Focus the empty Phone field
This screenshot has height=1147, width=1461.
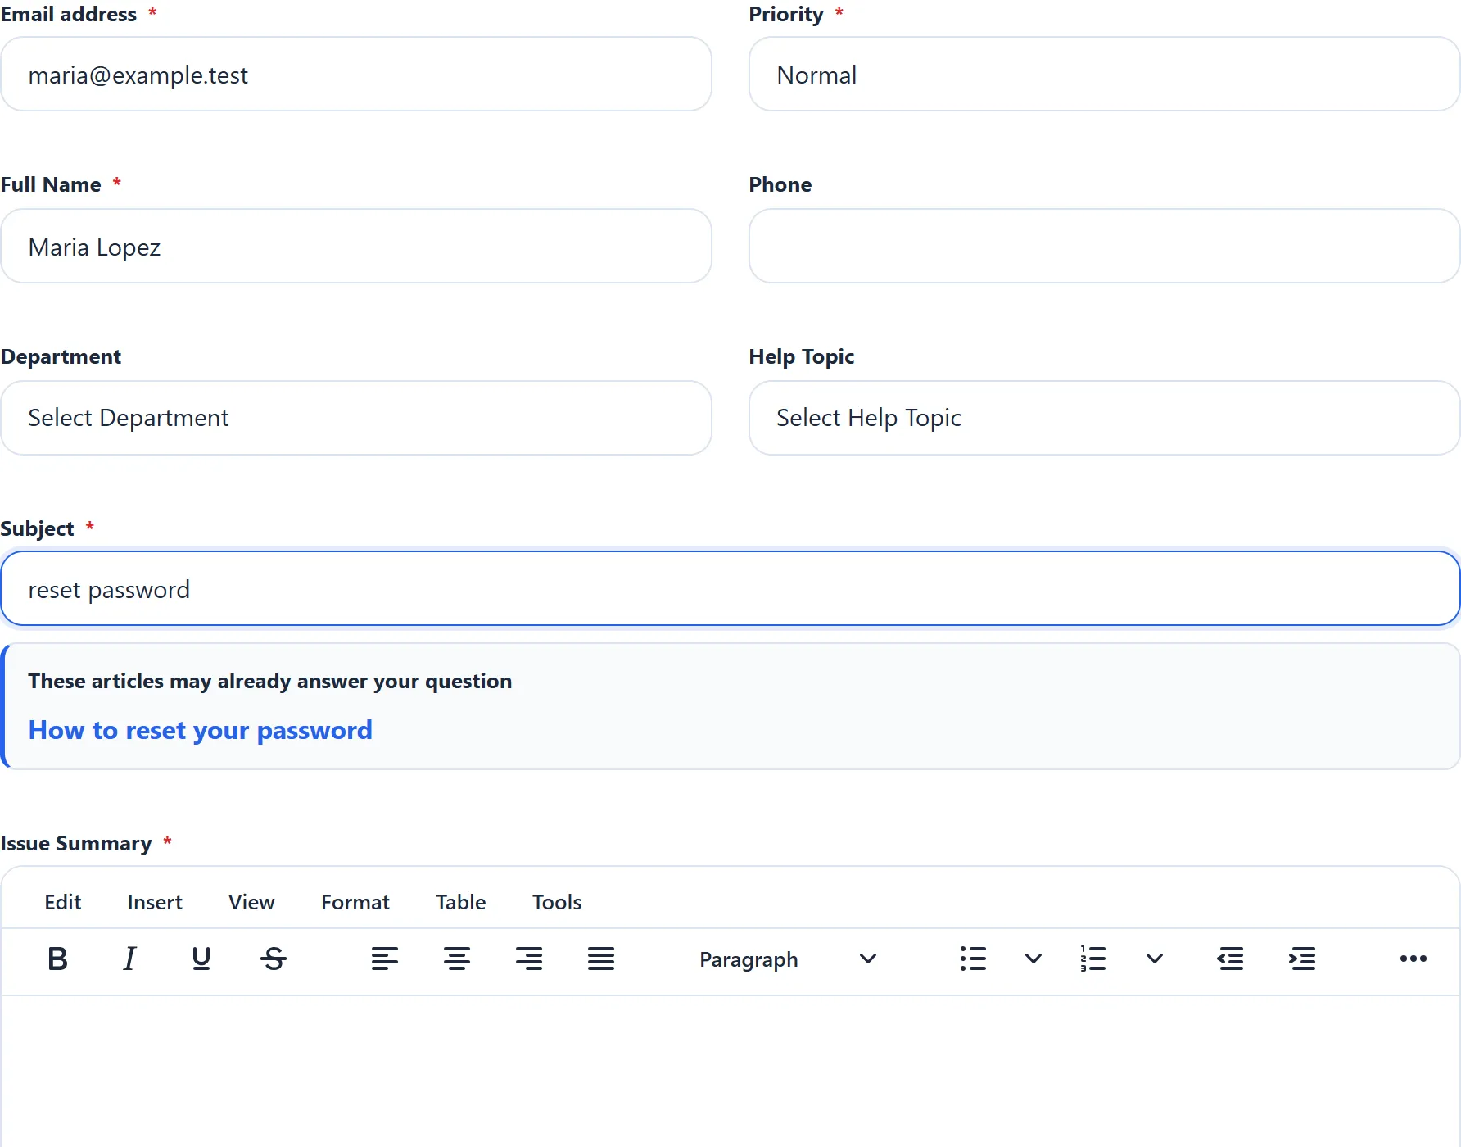pyautogui.click(x=1104, y=246)
